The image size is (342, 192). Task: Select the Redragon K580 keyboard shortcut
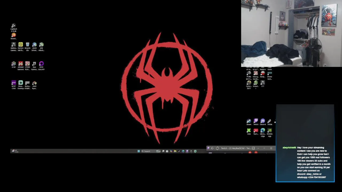[28, 85]
